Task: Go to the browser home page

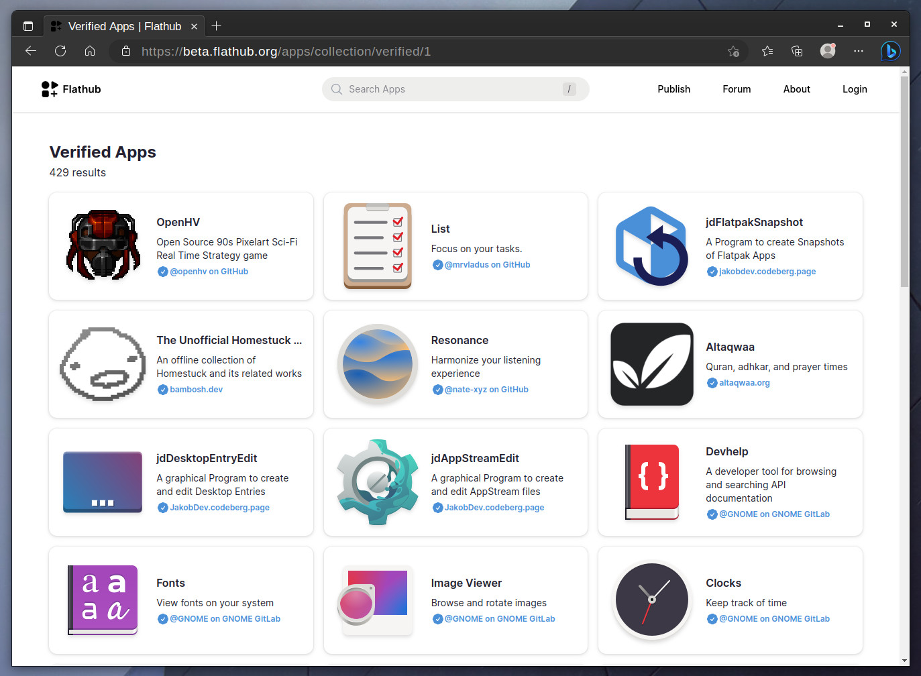Action: tap(90, 51)
